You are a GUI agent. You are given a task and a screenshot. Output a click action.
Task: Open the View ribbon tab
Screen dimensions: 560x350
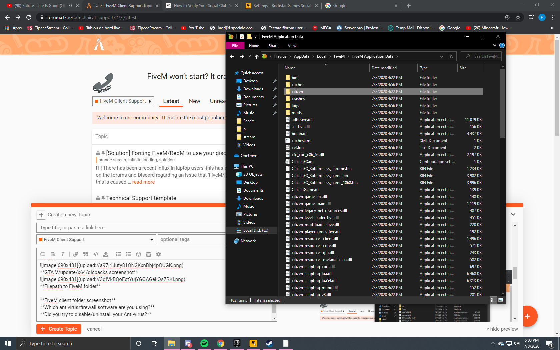tap(292, 46)
